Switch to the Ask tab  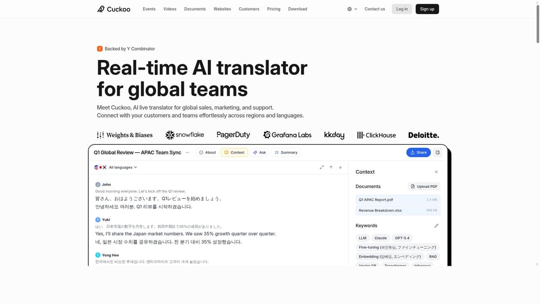tap(259, 153)
